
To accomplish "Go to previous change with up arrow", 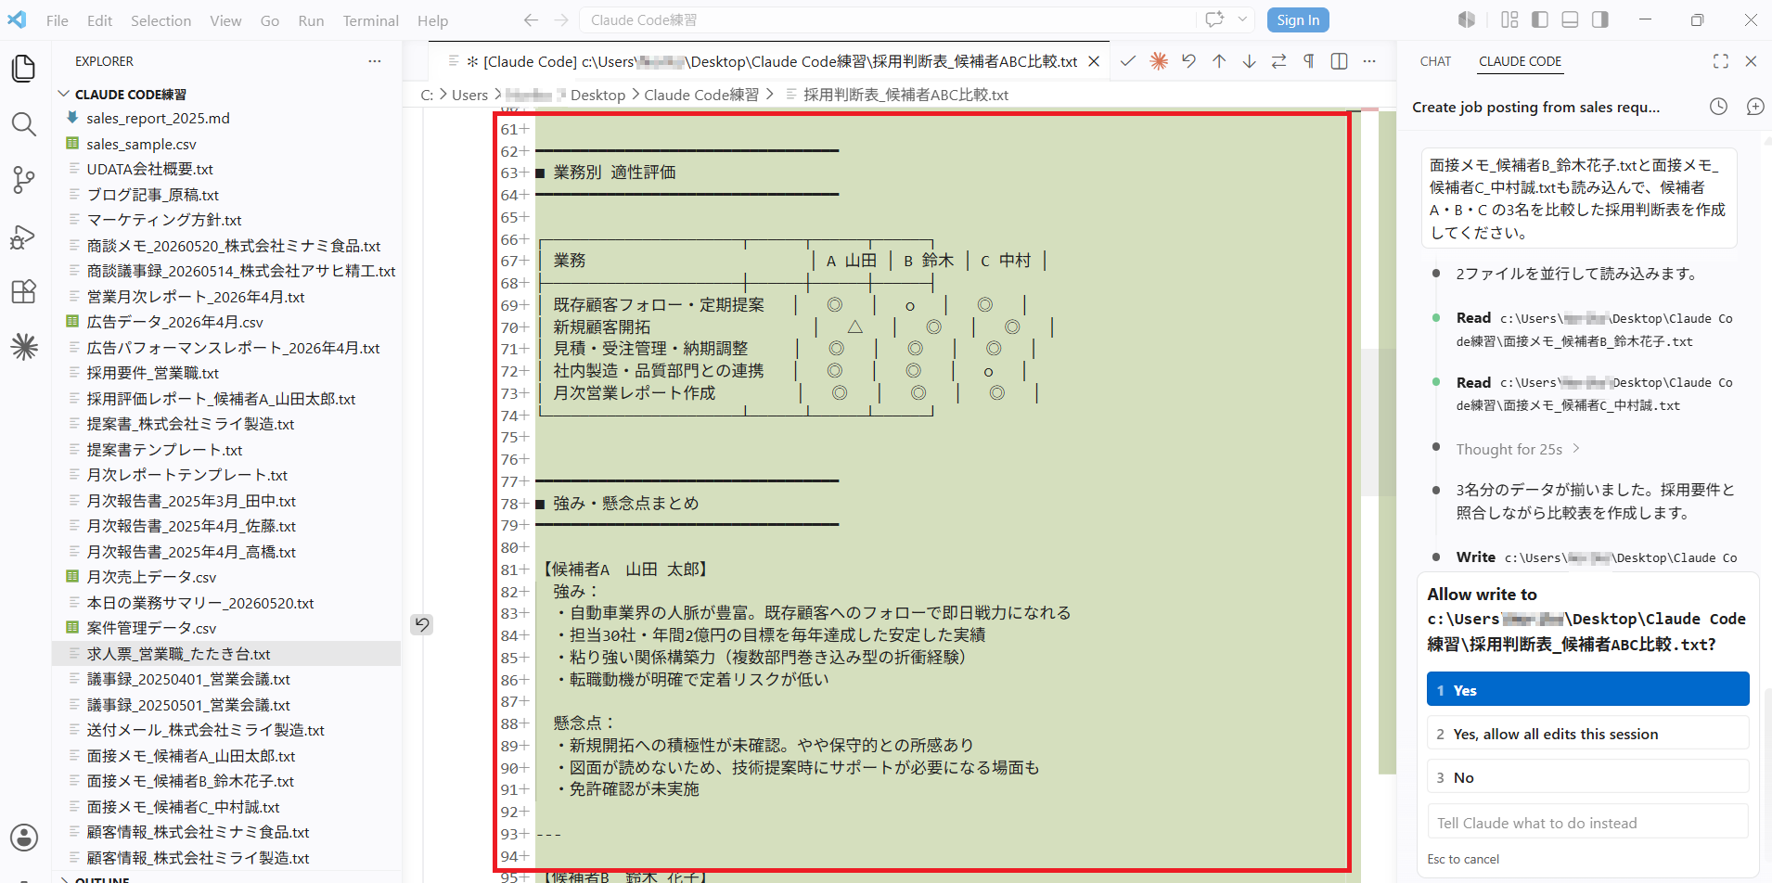I will click(1219, 61).
